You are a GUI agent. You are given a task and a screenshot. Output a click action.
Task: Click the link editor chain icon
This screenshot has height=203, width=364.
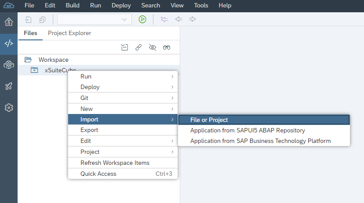[138, 47]
